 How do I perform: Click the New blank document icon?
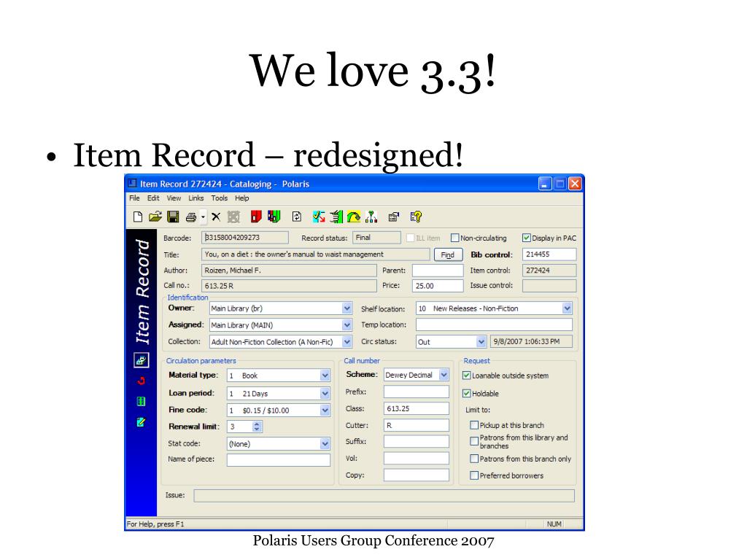[138, 217]
